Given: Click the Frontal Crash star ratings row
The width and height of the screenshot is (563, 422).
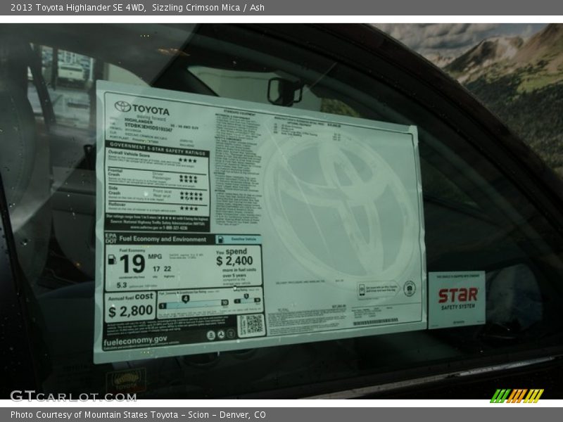Looking at the screenshot, I should (189, 178).
